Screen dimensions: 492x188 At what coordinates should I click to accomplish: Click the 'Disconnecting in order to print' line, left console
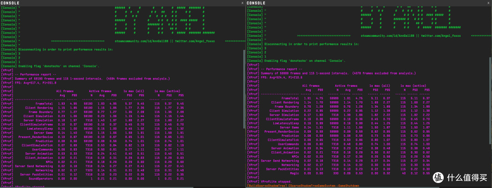(57, 49)
